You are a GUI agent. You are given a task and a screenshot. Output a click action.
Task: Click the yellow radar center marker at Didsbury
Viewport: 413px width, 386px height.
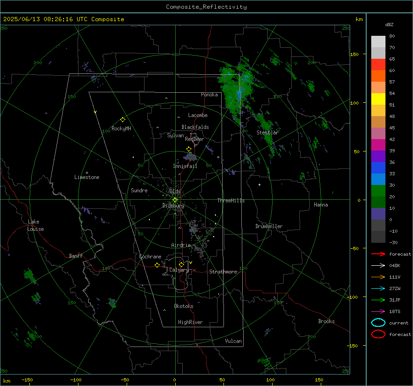coord(175,200)
